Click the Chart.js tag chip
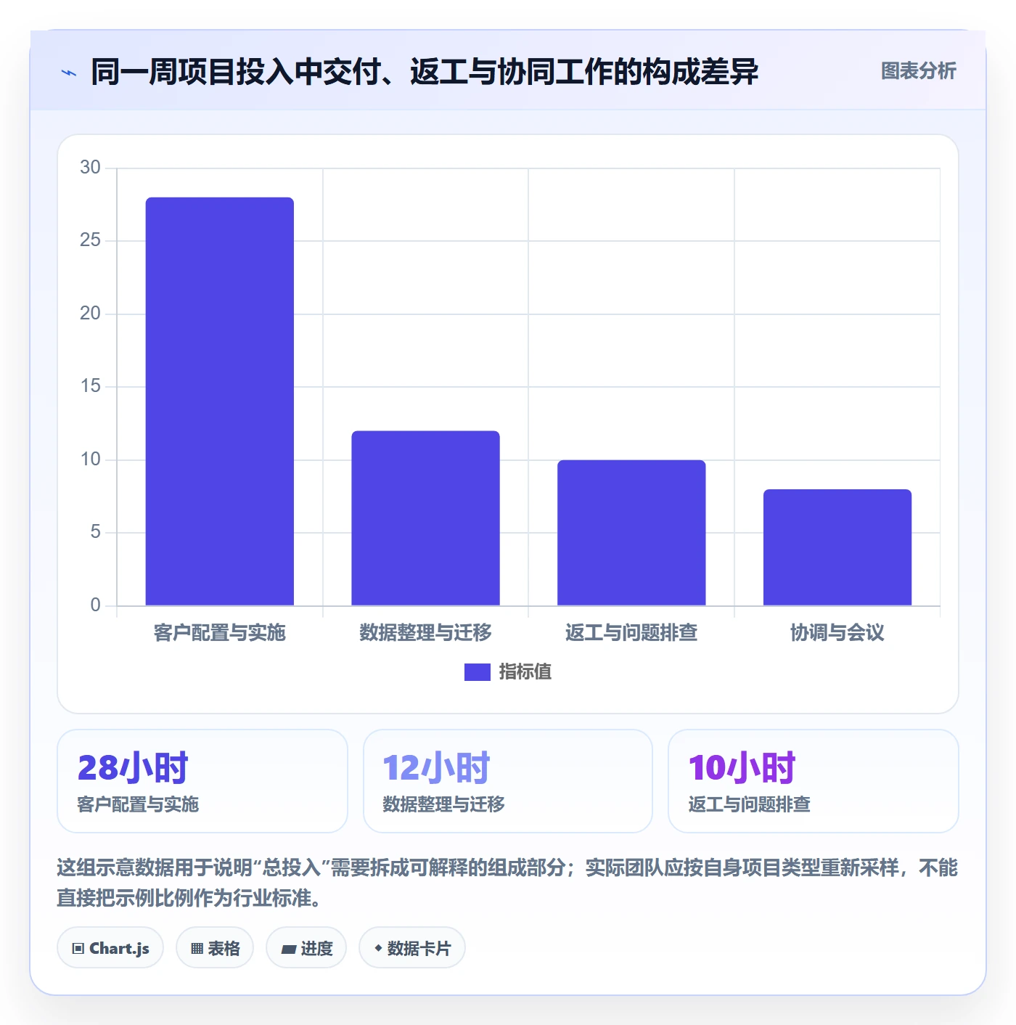Viewport: 1016px width, 1025px height. (x=110, y=948)
